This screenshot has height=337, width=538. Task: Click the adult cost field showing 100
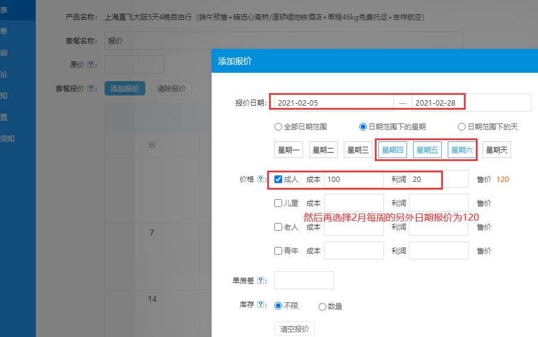pos(353,180)
